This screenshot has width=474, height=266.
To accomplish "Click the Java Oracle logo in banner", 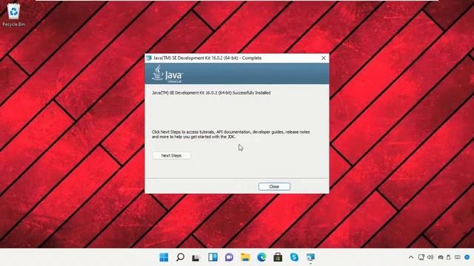I will click(x=167, y=74).
